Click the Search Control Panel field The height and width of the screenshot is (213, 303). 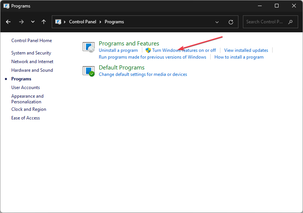coord(270,22)
